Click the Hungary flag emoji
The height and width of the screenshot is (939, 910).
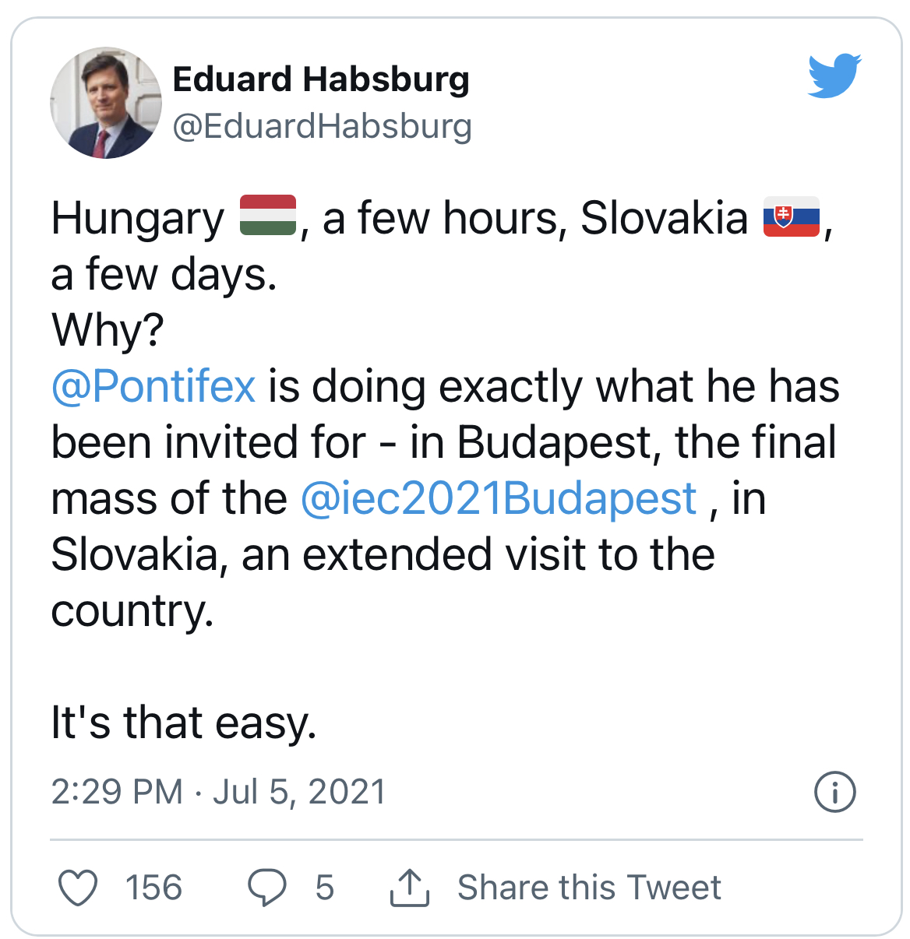[267, 216]
